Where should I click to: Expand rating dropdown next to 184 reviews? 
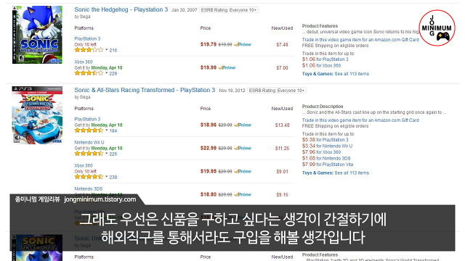pyautogui.click(x=107, y=130)
